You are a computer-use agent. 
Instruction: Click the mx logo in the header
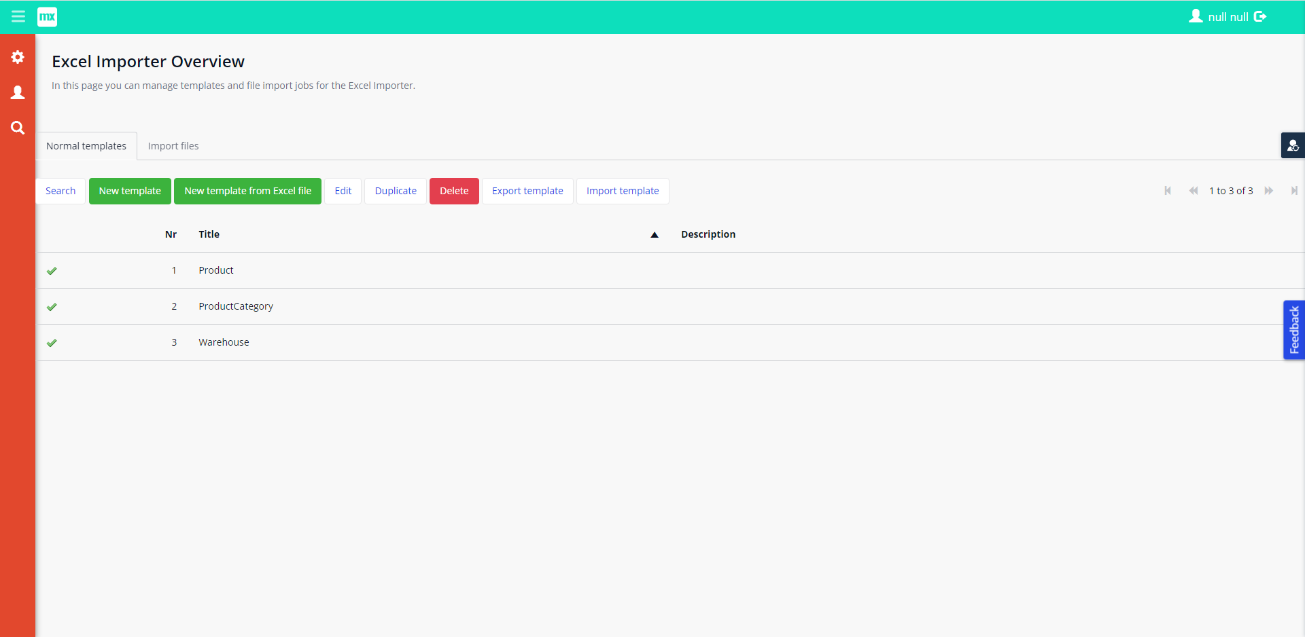[48, 17]
